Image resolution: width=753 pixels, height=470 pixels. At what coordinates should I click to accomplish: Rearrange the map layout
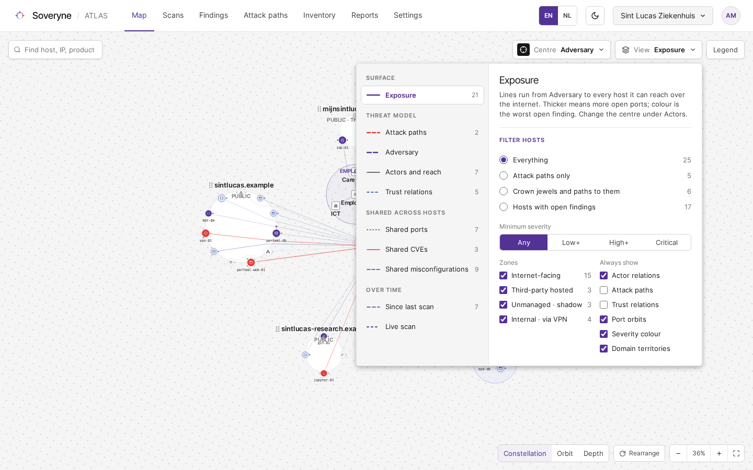(639, 453)
